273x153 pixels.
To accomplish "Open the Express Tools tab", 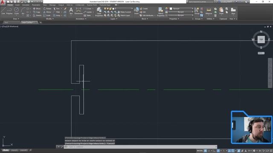I will [92, 5].
